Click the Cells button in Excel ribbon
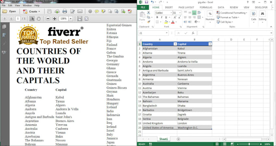Image resolution: width=276 pixels, height=146 pixels. 254,17
